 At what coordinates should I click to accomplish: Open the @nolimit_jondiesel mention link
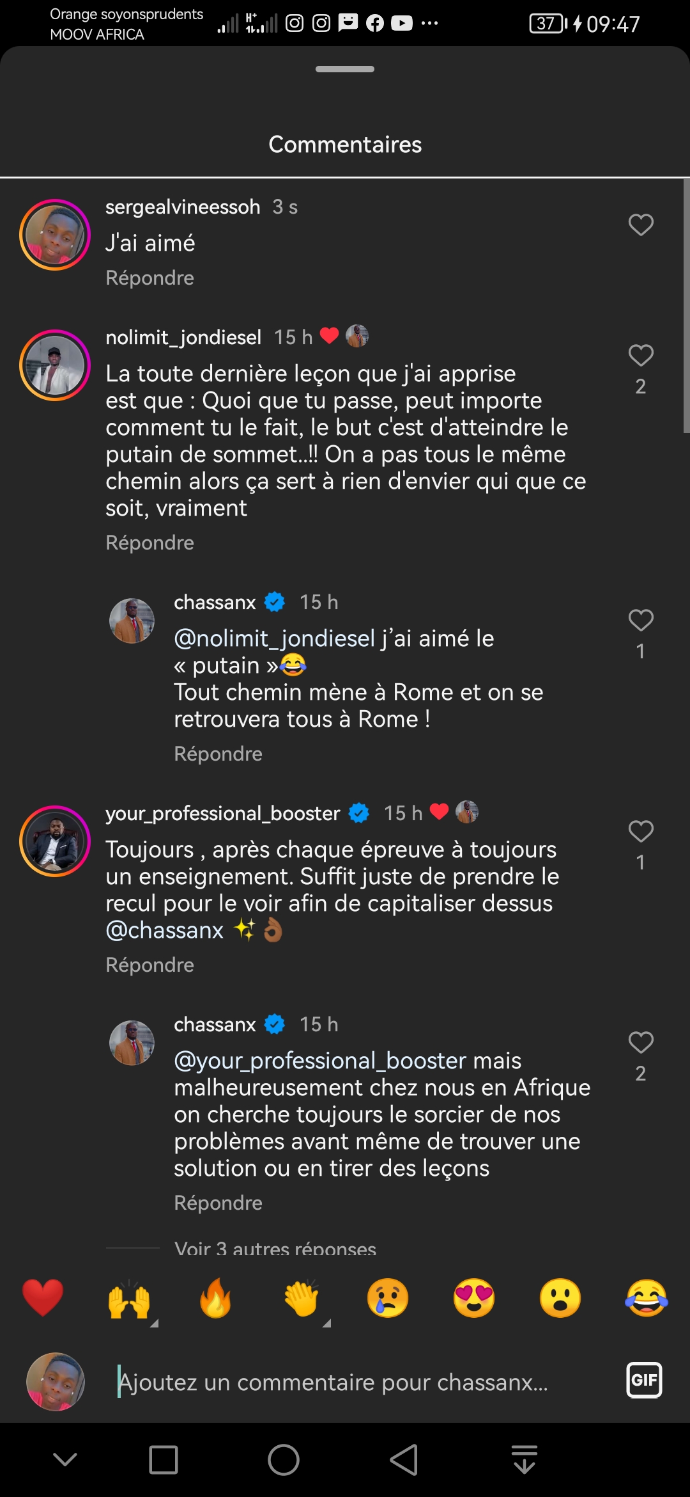click(274, 638)
